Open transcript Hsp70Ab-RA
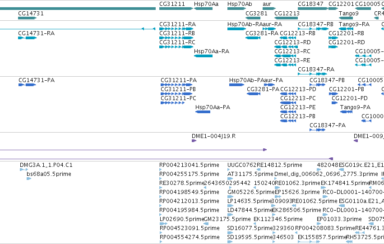Screen dimensions: 384x244 [236, 29]
